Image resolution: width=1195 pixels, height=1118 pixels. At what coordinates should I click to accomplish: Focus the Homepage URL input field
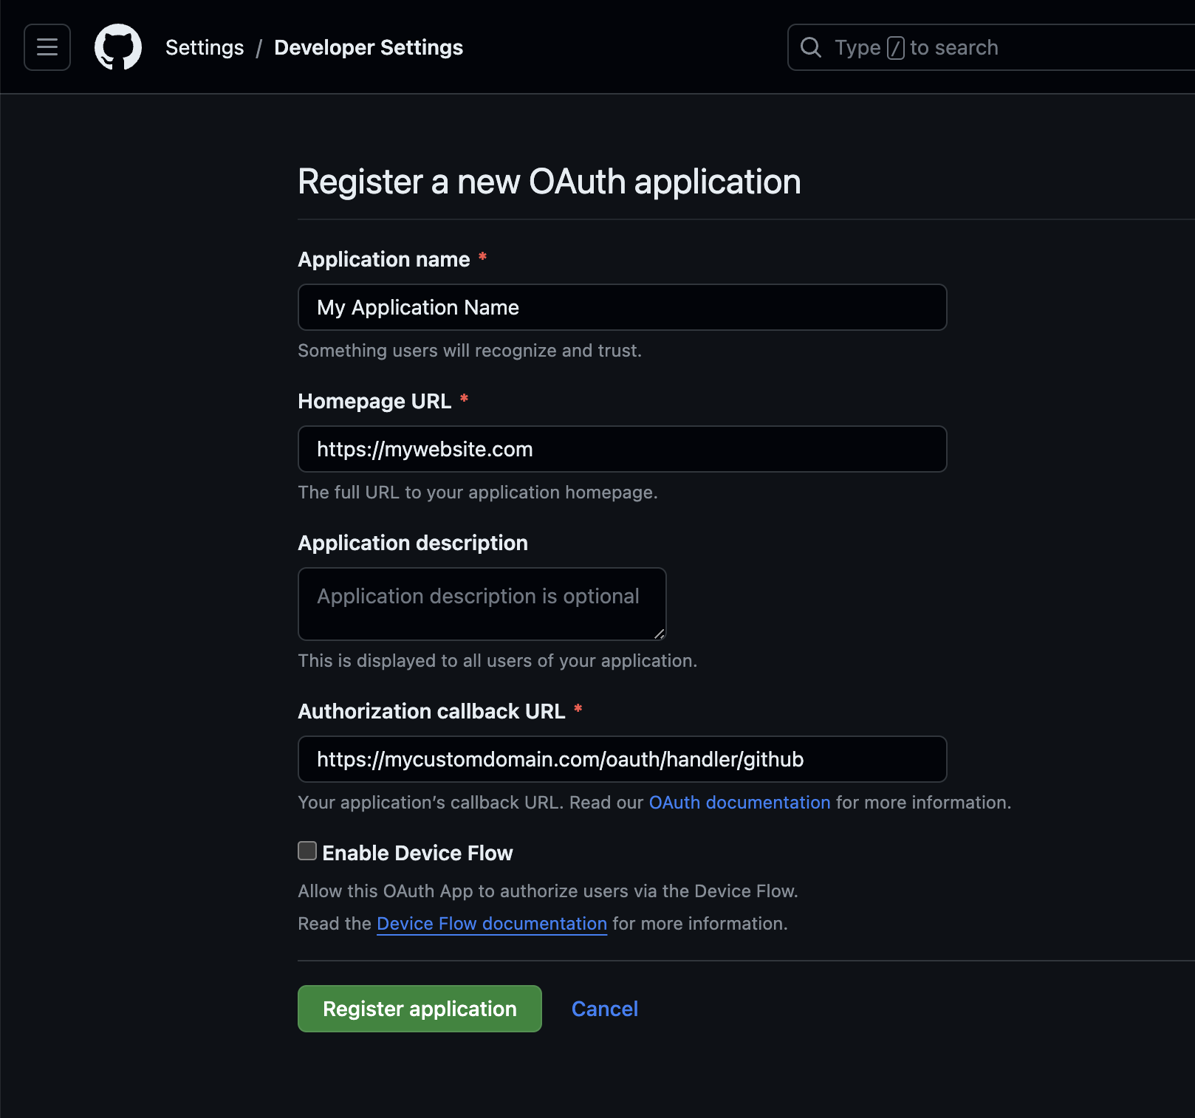click(x=621, y=448)
